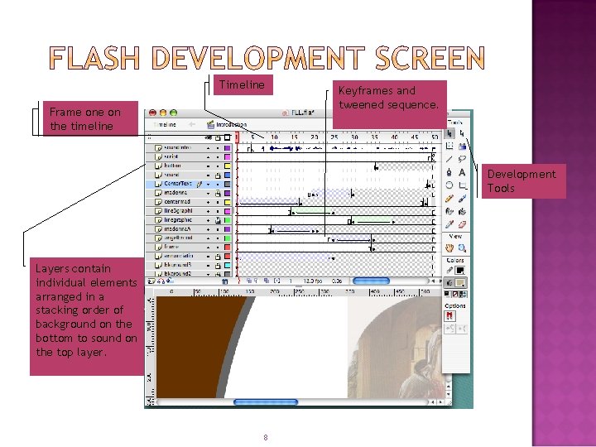Click the Insert Layer icon below layers
The width and height of the screenshot is (596, 447).
[x=151, y=281]
